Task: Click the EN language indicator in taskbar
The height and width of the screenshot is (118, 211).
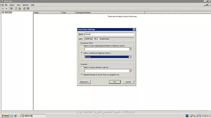Action: pyautogui.click(x=187, y=116)
